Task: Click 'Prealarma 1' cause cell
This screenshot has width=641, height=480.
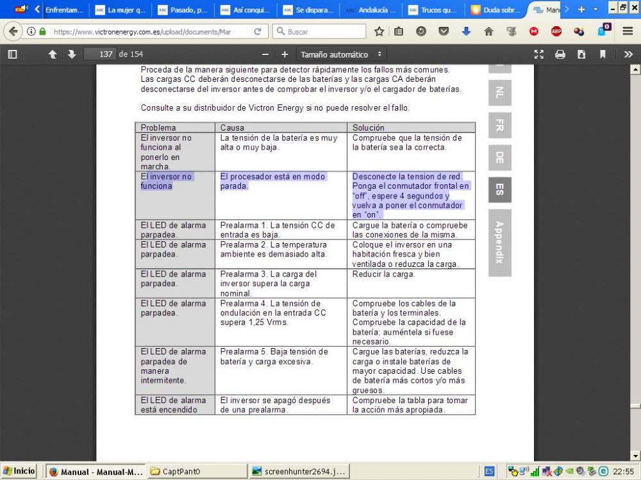Action: click(x=281, y=230)
